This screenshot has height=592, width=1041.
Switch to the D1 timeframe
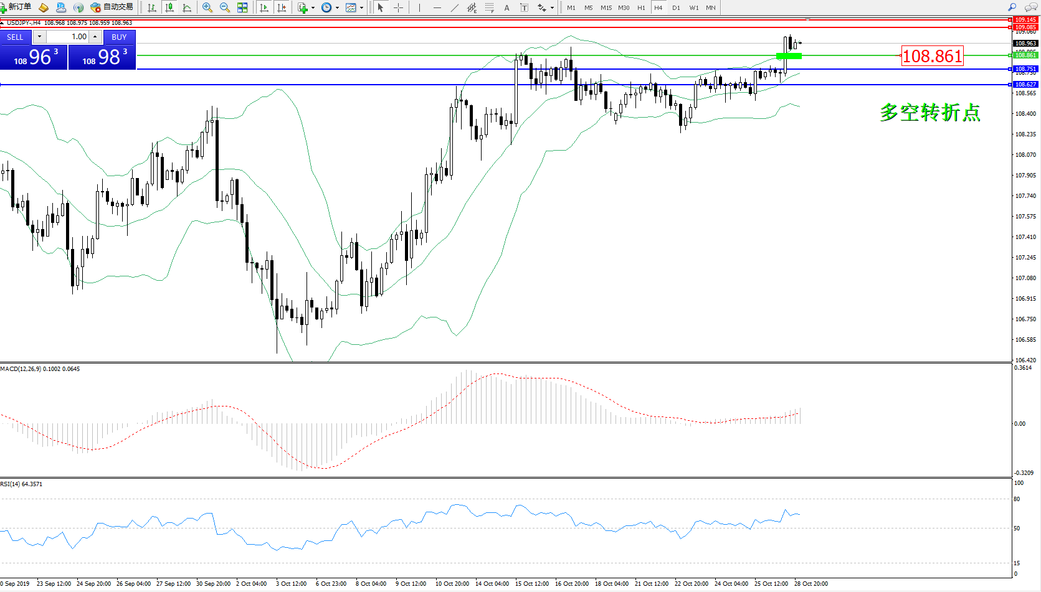[x=676, y=7]
